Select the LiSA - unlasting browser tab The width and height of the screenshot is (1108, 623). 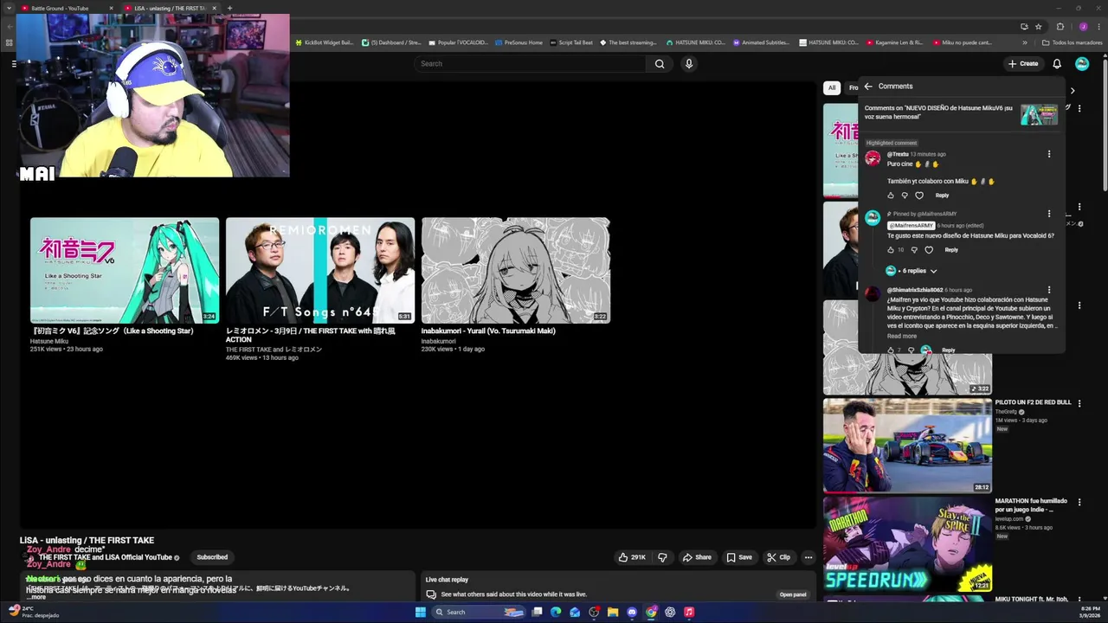[x=170, y=8]
